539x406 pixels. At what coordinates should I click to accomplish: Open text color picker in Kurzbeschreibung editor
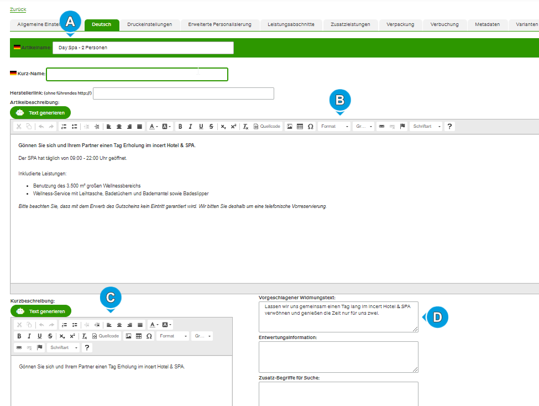click(154, 325)
